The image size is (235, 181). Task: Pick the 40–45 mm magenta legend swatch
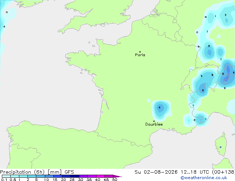100,176
